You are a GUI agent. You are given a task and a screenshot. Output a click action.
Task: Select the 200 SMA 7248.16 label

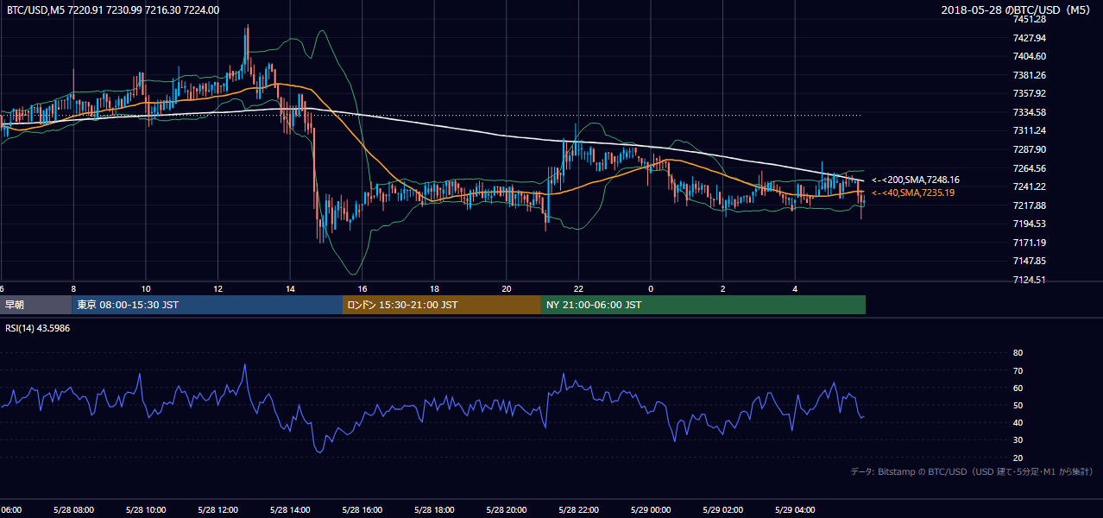(915, 180)
